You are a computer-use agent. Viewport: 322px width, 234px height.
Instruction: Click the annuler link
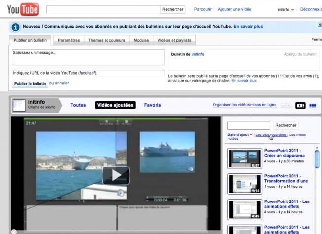click(62, 83)
